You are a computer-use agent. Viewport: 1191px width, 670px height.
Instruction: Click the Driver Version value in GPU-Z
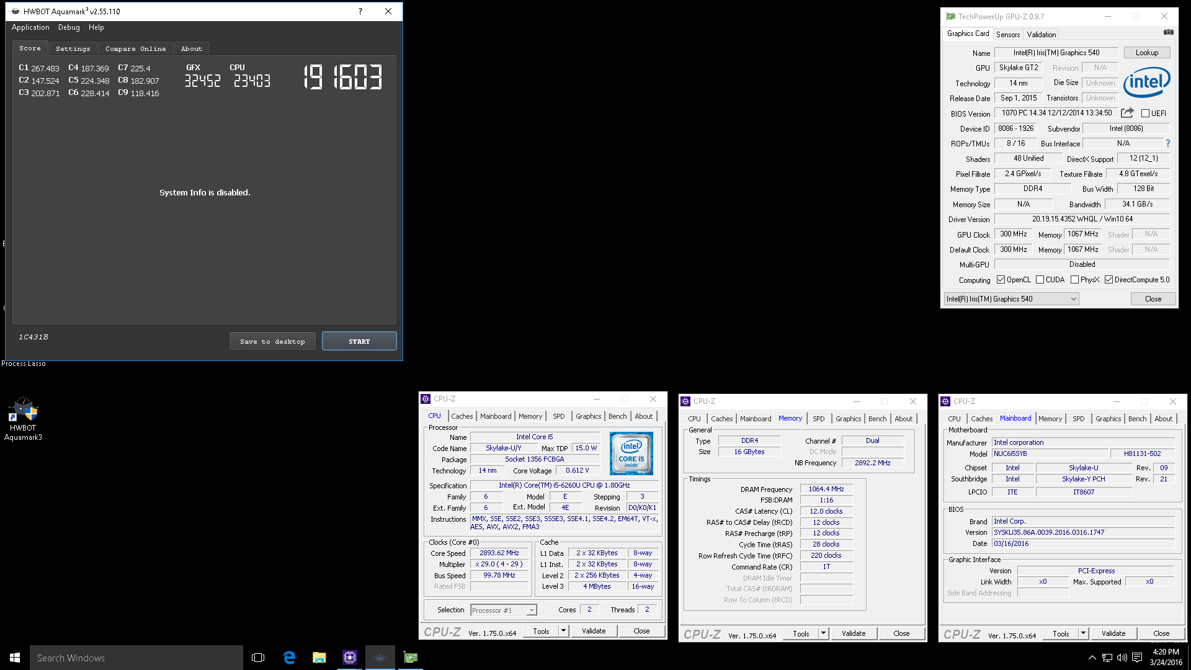(1082, 219)
